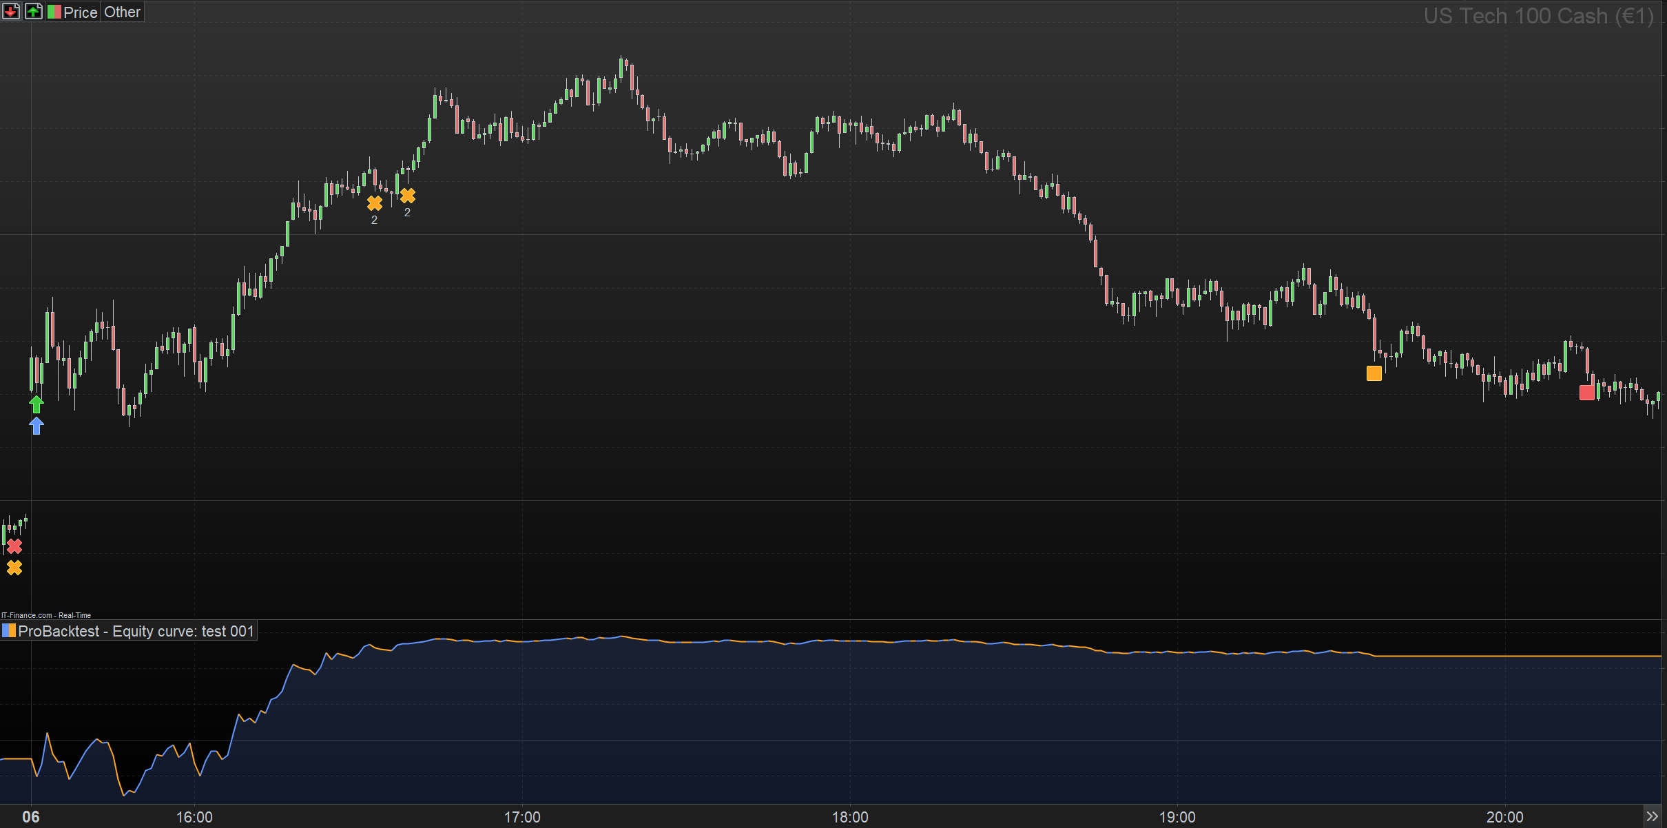Click the first orange X exit marker

coord(374,203)
